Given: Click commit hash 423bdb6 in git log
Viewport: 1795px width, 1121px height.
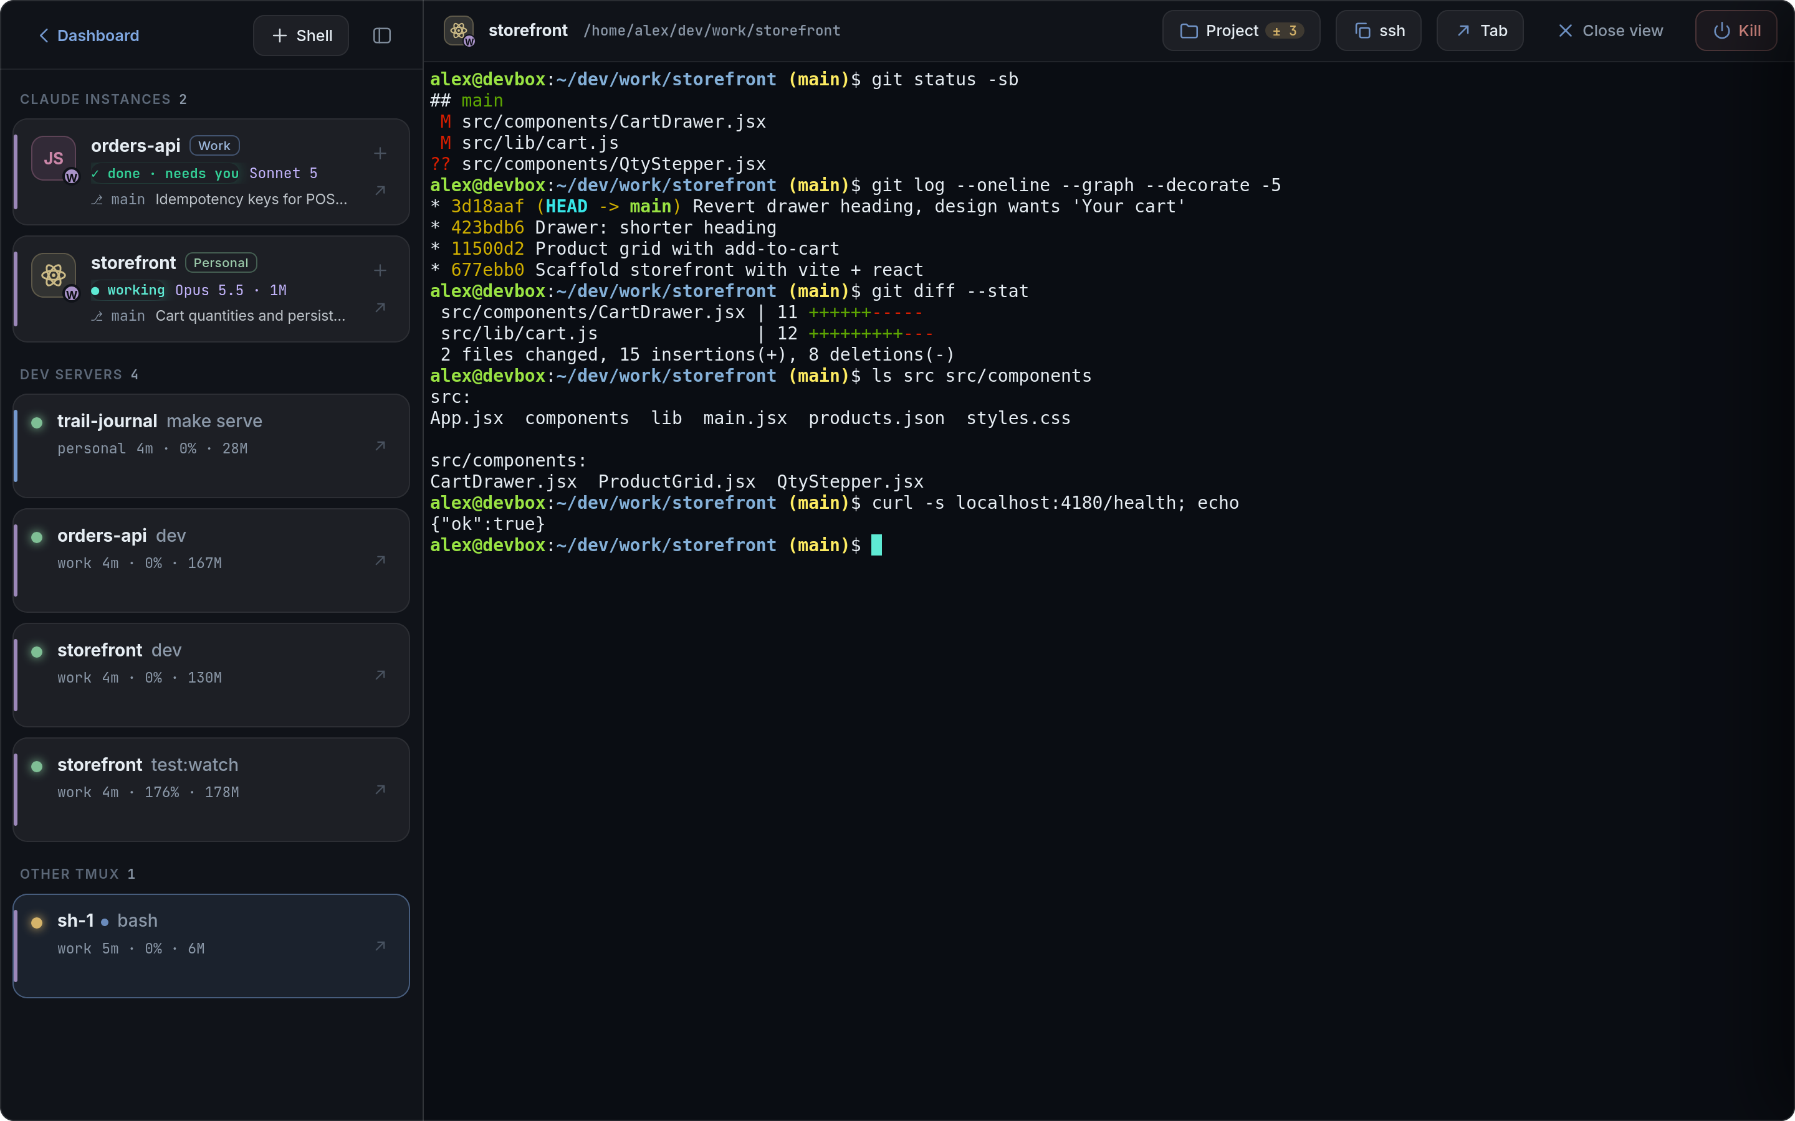Looking at the screenshot, I should (x=487, y=227).
